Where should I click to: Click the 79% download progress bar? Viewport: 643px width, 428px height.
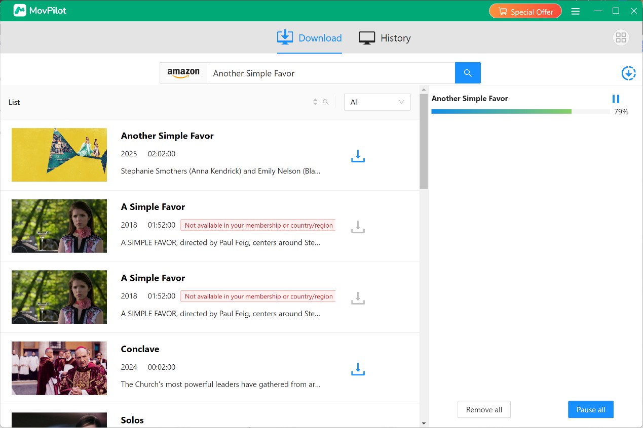(x=520, y=111)
